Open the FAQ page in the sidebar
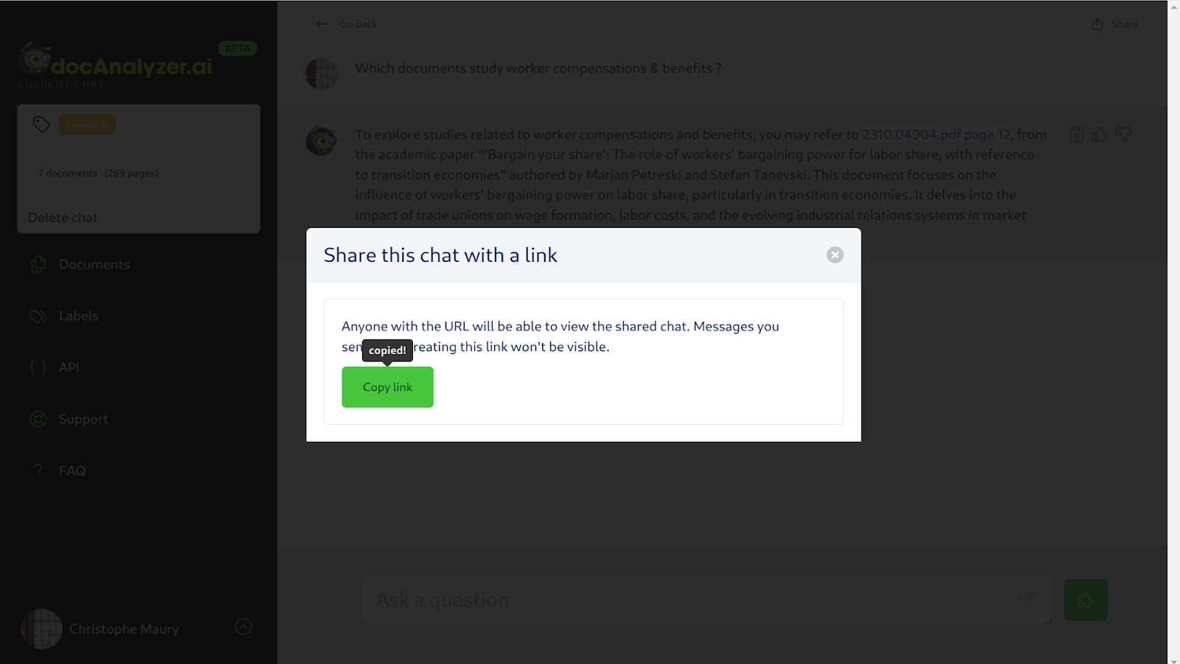 [x=72, y=471]
